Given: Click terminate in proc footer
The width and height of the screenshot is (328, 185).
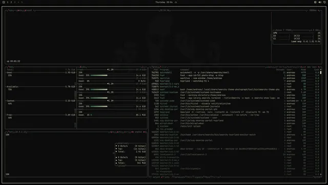Looking at the screenshot, I should coord(179,177).
